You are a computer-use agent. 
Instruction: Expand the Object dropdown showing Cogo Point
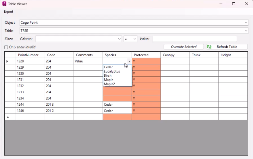246,23
